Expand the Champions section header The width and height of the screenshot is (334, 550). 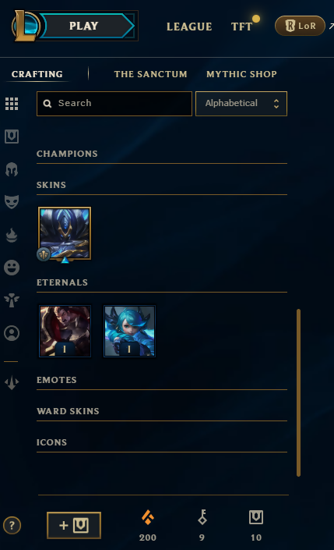(162, 154)
